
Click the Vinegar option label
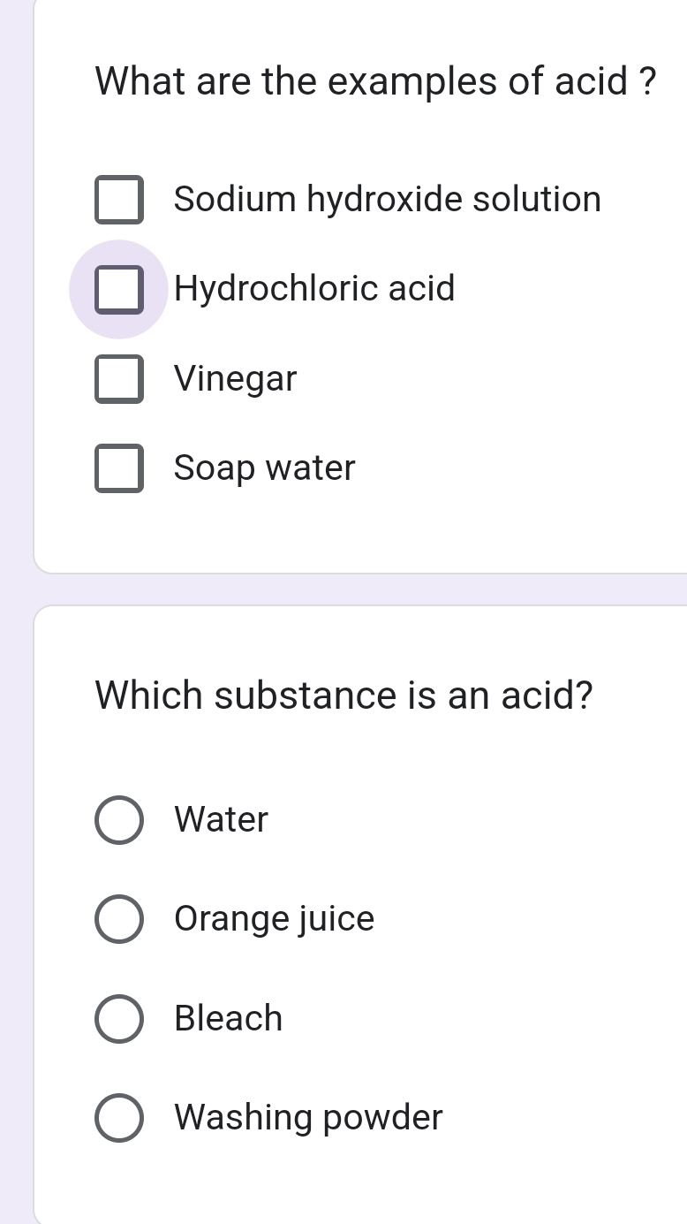pyautogui.click(x=236, y=379)
